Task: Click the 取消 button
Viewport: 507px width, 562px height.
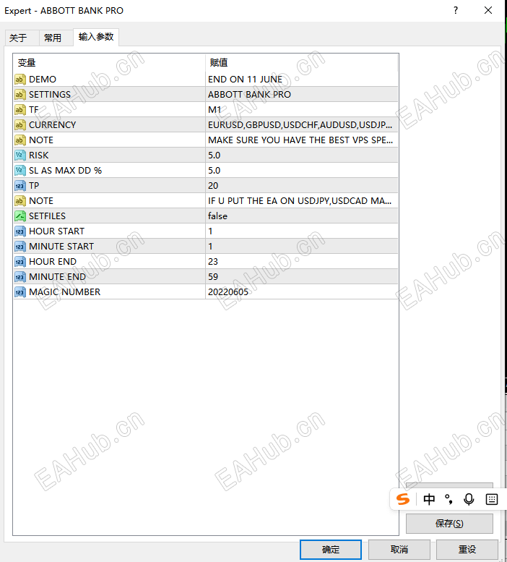Action: [399, 550]
